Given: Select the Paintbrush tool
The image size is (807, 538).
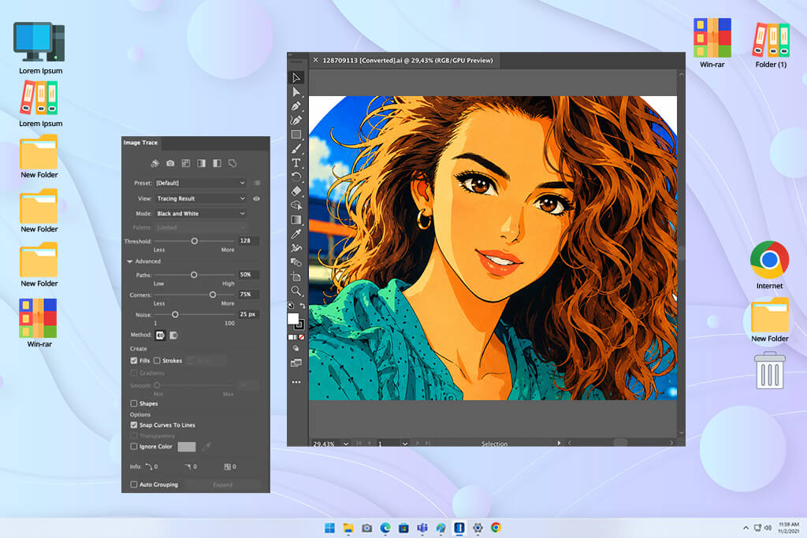Looking at the screenshot, I should [296, 149].
